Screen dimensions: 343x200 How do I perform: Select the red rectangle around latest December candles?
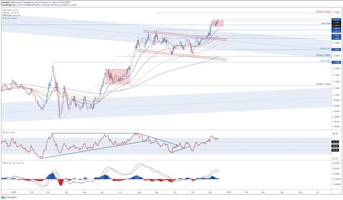click(218, 23)
